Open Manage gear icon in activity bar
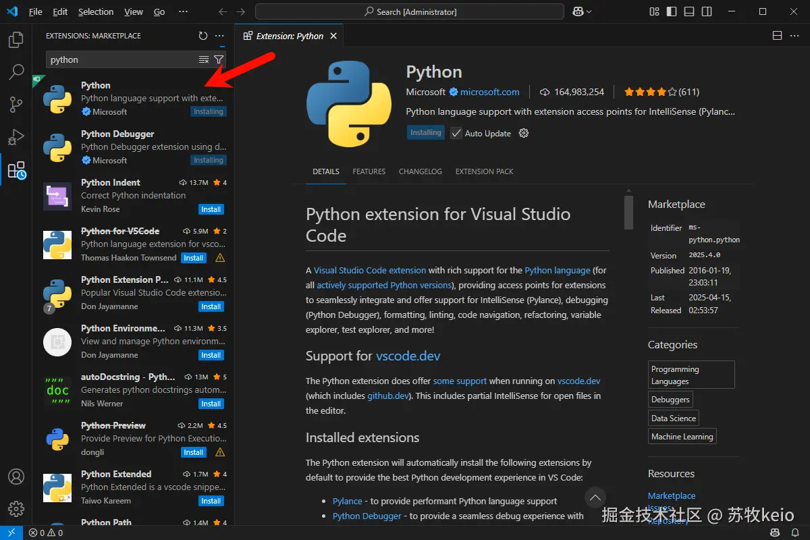This screenshot has width=810, height=540. tap(16, 508)
